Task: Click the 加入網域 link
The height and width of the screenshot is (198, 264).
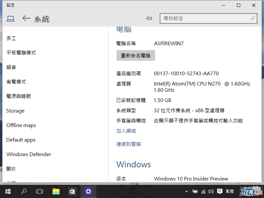Action: point(126,131)
